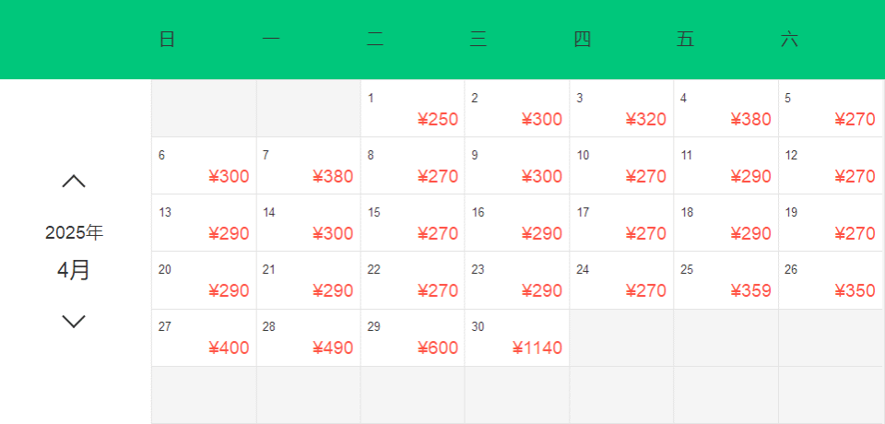Pick April 13 priced ¥290

(204, 223)
